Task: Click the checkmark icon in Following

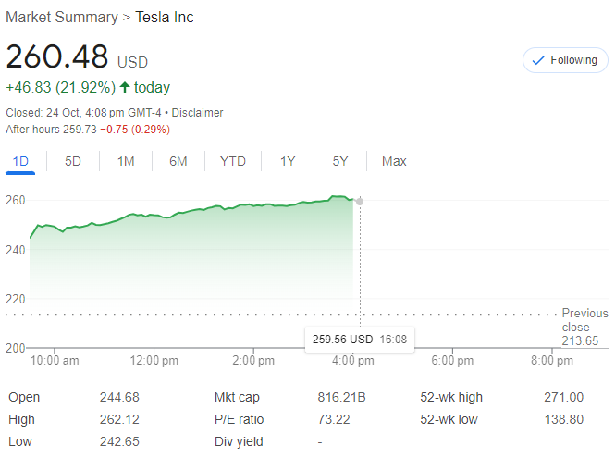Action: point(537,60)
